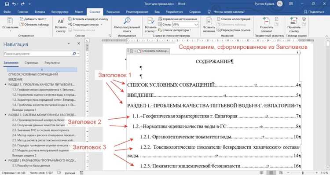Click 'Обновить таблицу...' on the contents control
This screenshot has width=330, height=175.
153,51
